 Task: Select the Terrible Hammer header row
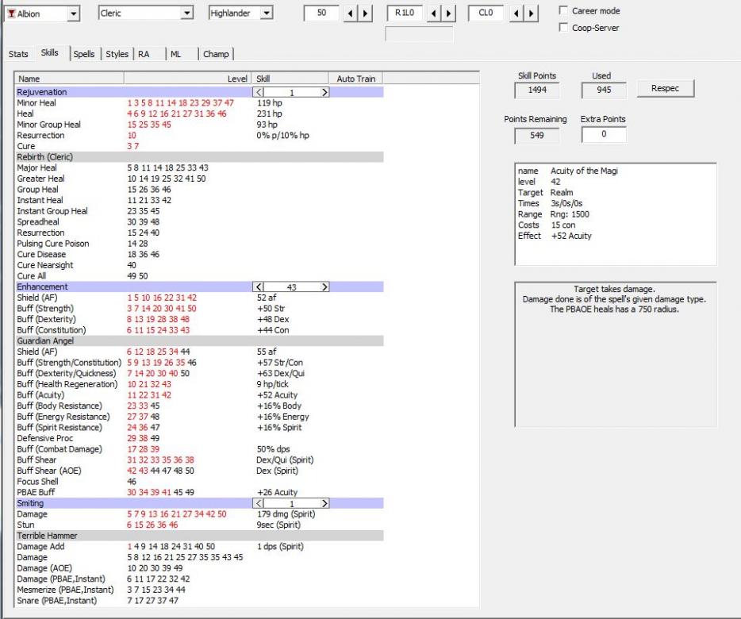[x=199, y=536]
